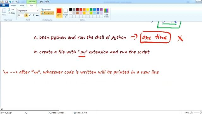Screen dimensions: 202x114
Task: Set text background to Transparent
Action: pyautogui.click(x=47, y=13)
